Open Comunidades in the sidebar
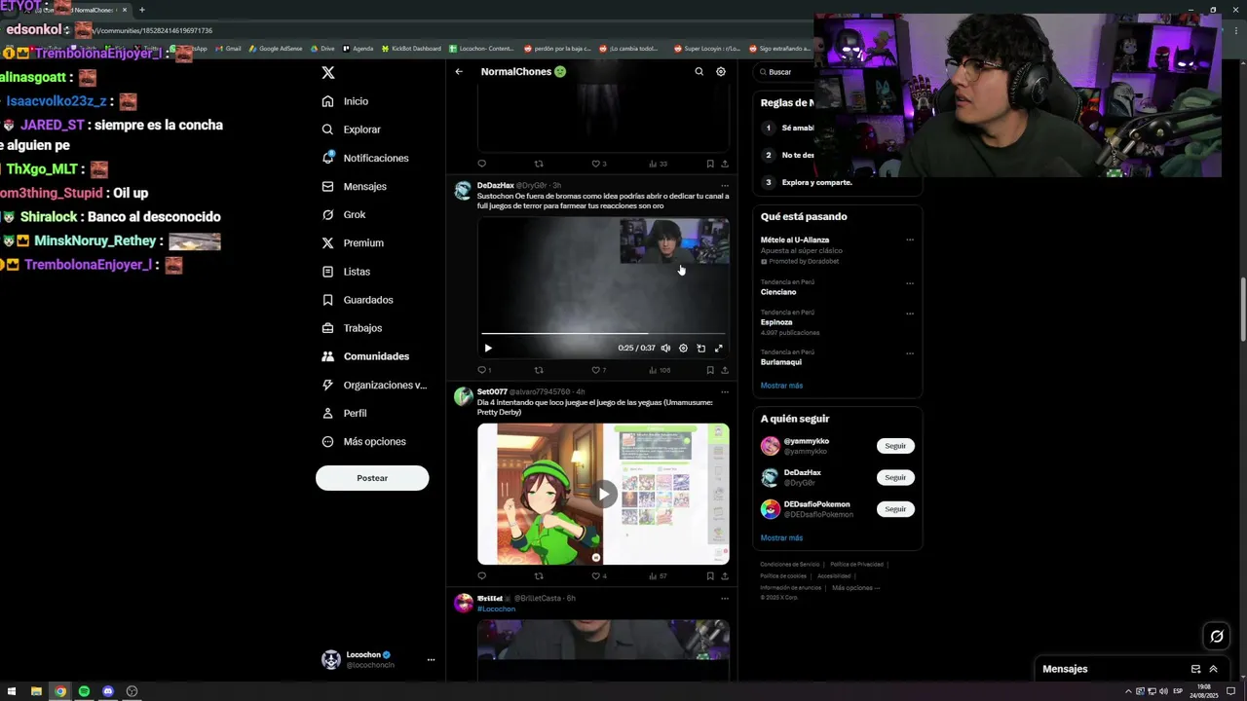Image resolution: width=1247 pixels, height=701 pixels. pos(365,356)
